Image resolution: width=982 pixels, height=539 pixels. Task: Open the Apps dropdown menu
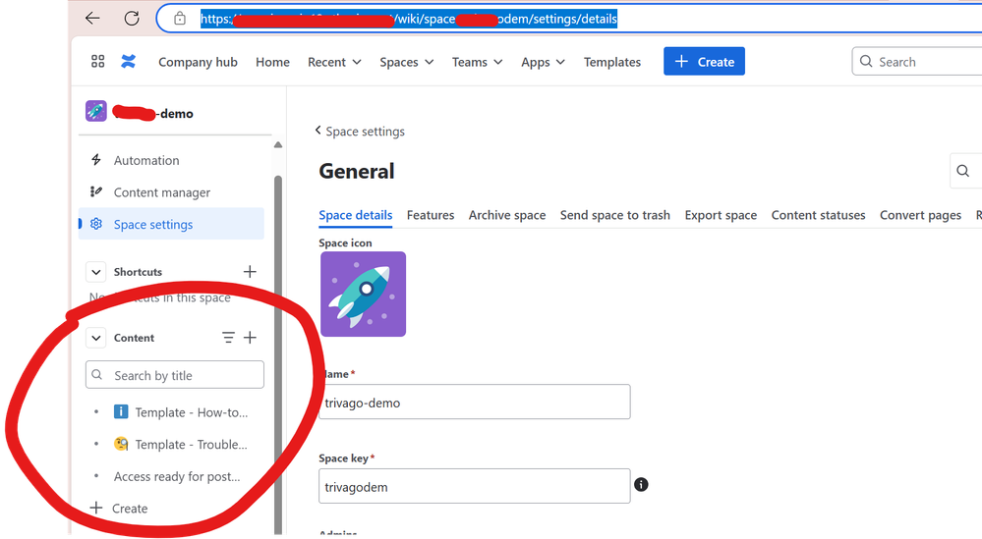tap(543, 62)
